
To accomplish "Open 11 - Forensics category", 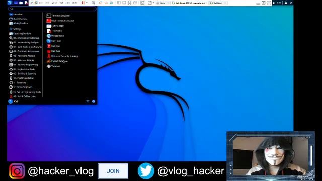I will pyautogui.click(x=18, y=83).
